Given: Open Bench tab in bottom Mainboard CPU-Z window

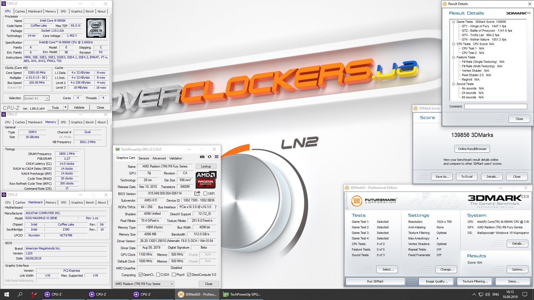Looking at the screenshot, I should coord(90,202).
